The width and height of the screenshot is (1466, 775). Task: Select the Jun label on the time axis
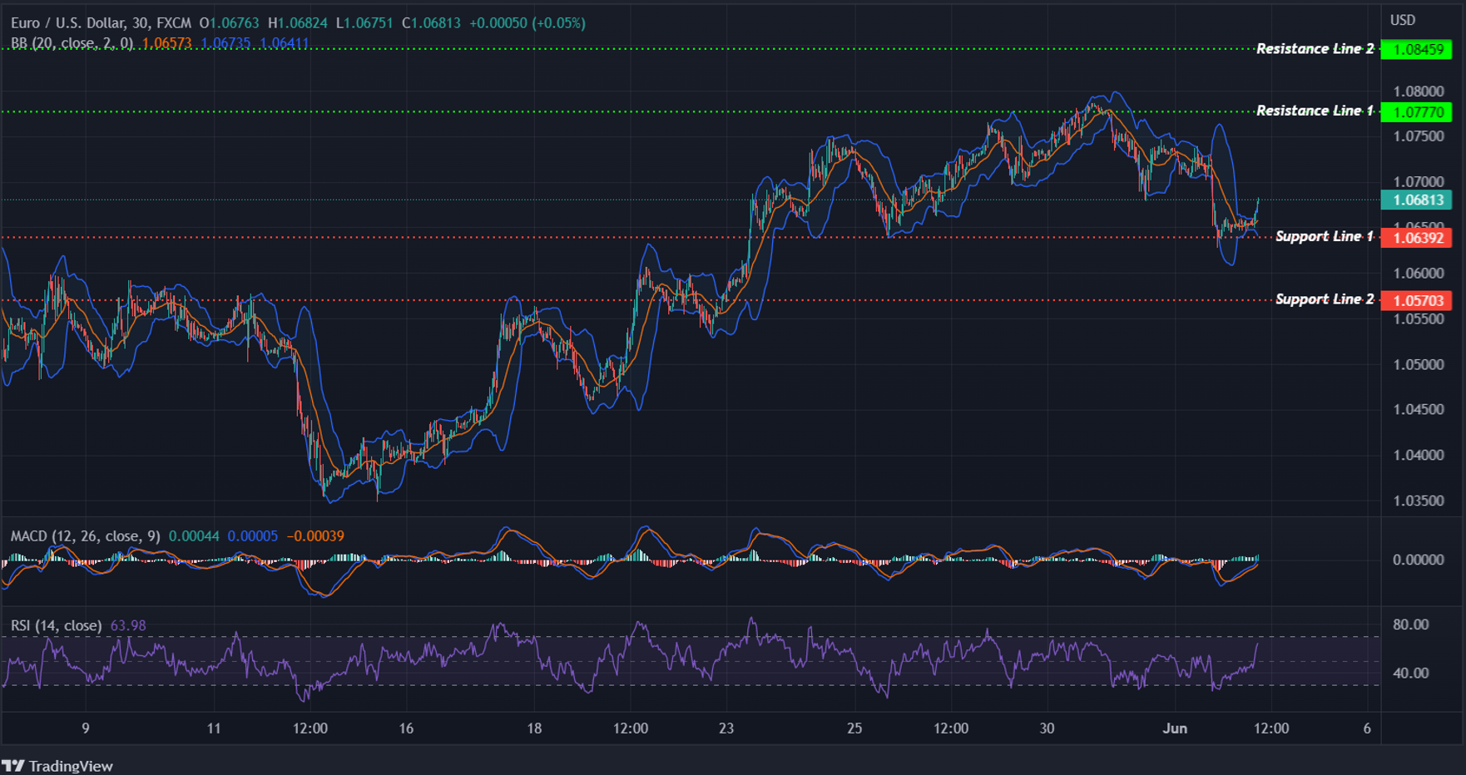tap(1176, 728)
